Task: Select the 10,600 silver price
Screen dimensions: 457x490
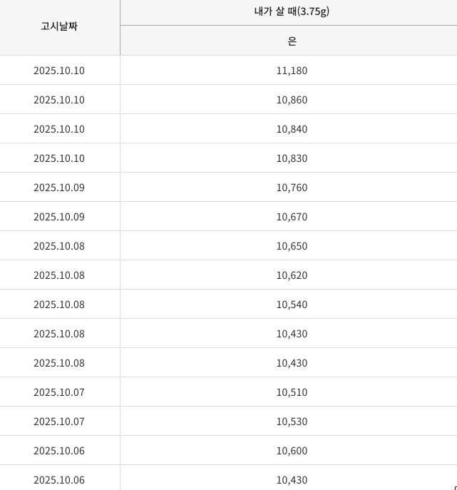Action: click(x=292, y=451)
